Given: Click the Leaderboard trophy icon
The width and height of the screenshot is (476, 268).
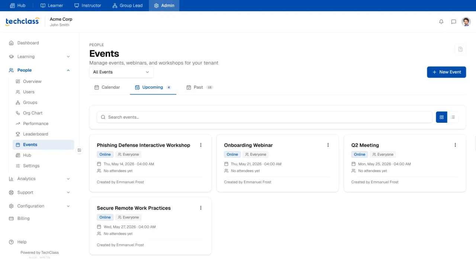Looking at the screenshot, I should tap(18, 134).
